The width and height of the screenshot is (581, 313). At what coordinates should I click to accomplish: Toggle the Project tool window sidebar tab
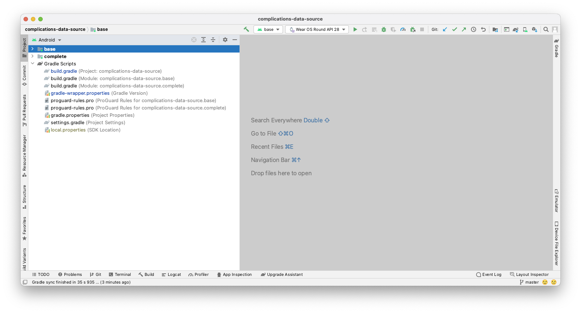point(24,48)
